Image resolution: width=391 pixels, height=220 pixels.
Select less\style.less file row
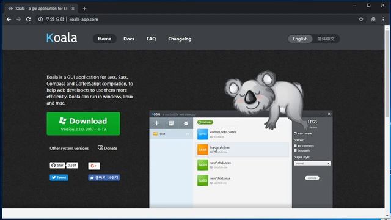tap(243, 149)
